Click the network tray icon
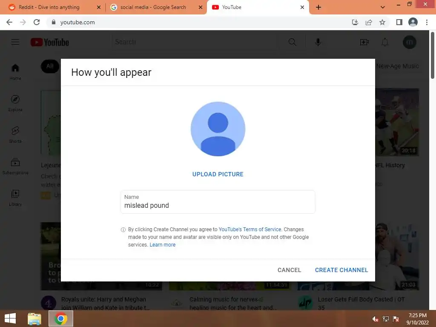 [386, 319]
